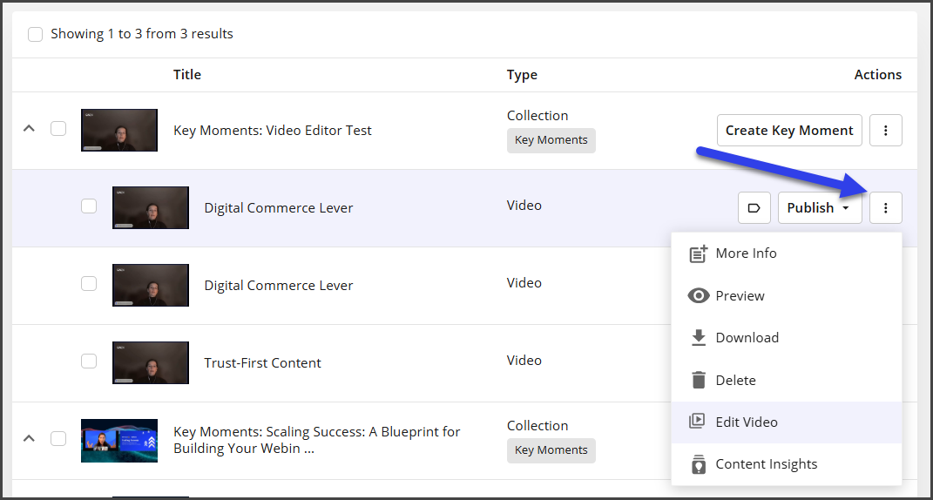The width and height of the screenshot is (933, 500).
Task: Select checkbox of non-highlighted Digital Commerce Lever row
Action: pyautogui.click(x=89, y=283)
